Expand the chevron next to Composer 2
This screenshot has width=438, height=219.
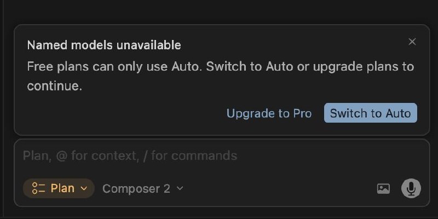[180, 188]
